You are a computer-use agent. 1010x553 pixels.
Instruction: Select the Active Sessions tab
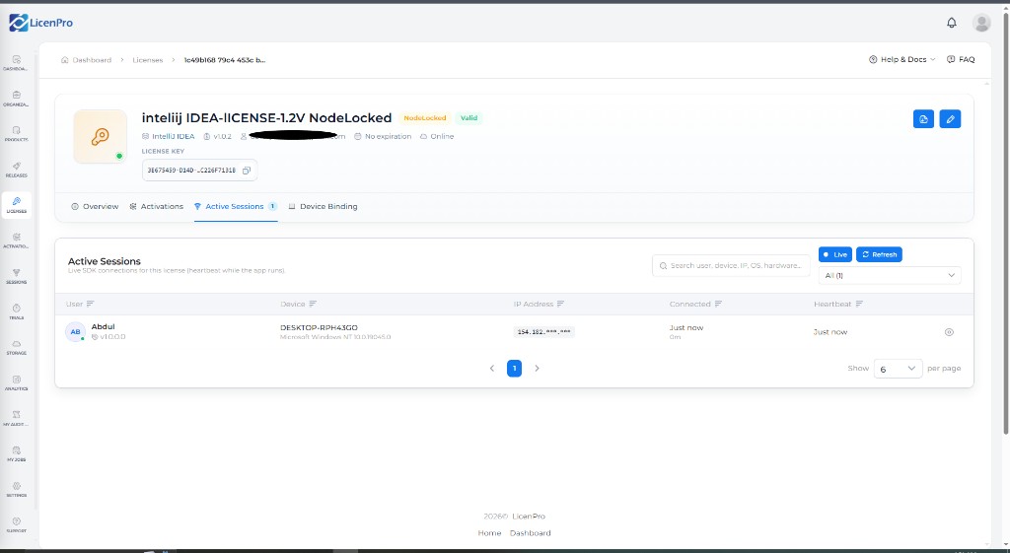[x=236, y=207]
